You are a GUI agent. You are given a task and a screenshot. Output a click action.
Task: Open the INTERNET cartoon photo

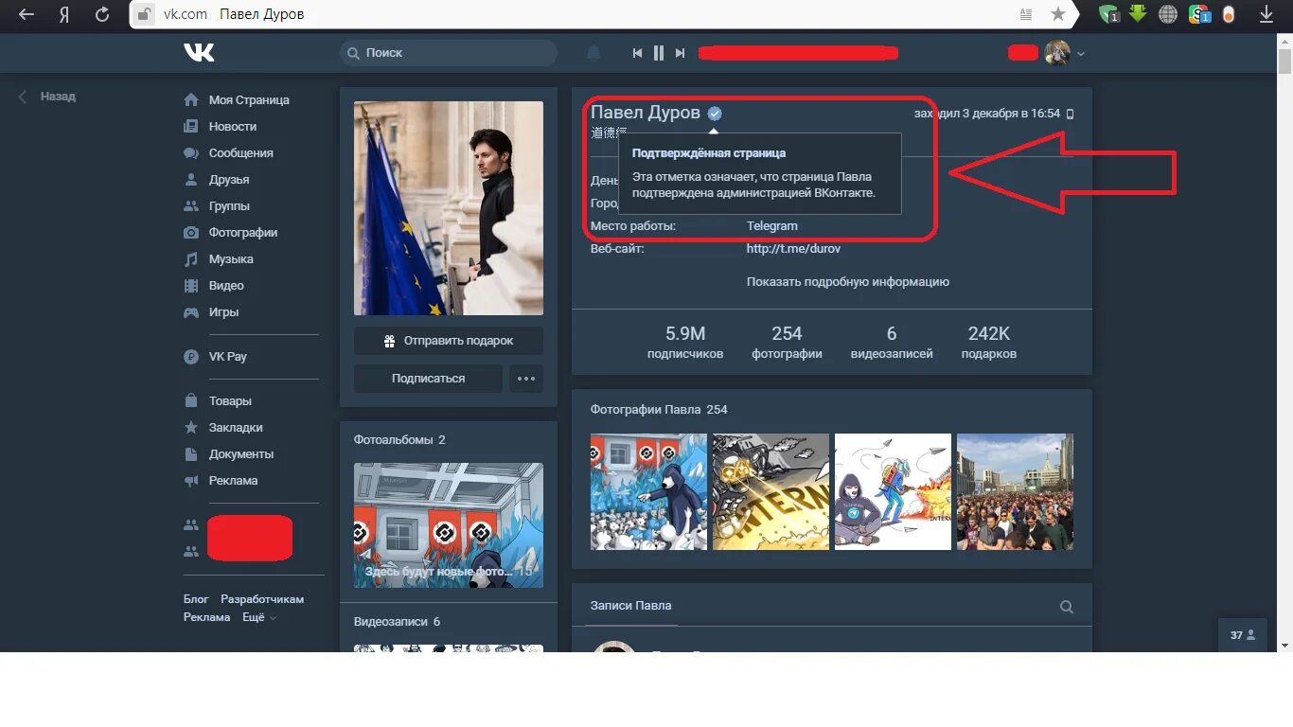(770, 492)
